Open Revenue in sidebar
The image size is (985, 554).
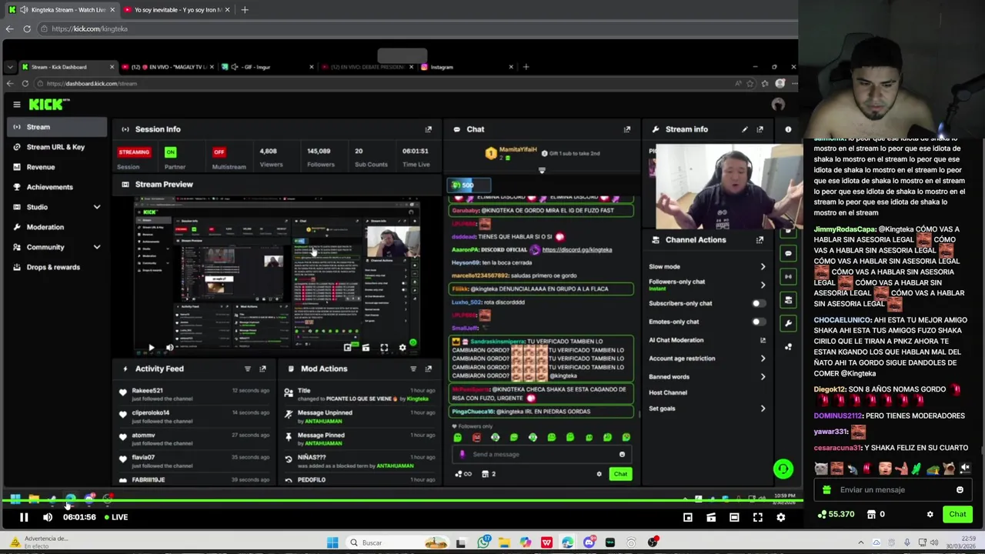(x=56, y=167)
